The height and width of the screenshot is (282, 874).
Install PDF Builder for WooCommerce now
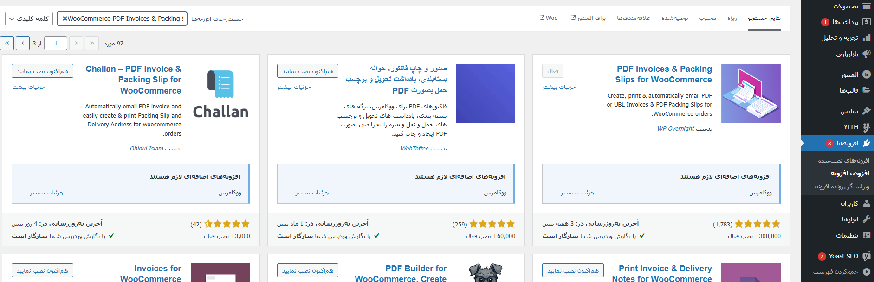point(308,270)
